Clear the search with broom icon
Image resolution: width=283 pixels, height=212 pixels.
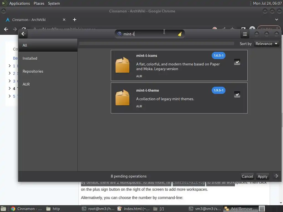click(x=180, y=34)
